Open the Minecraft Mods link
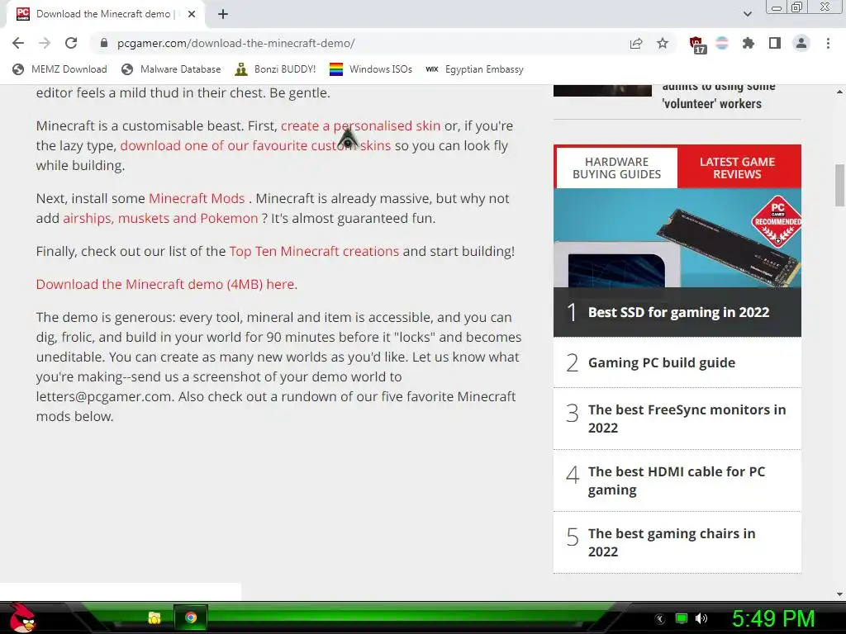 point(197,198)
